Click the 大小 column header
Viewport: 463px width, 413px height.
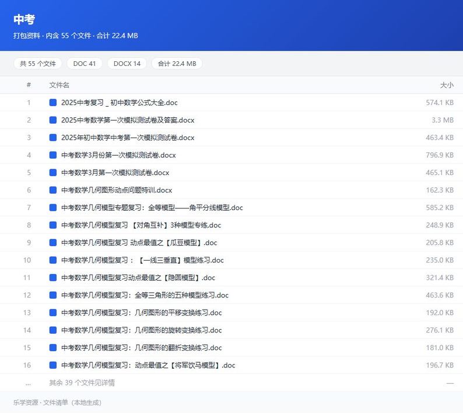pos(447,85)
